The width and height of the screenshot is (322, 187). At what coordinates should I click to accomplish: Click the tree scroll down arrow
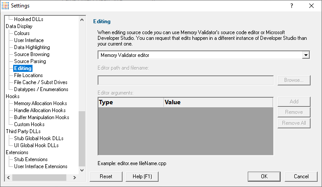pyautogui.click(x=82, y=170)
